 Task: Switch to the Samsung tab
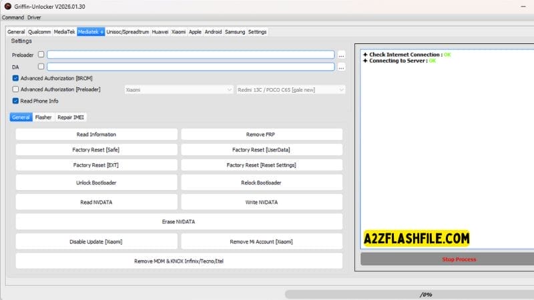click(235, 31)
